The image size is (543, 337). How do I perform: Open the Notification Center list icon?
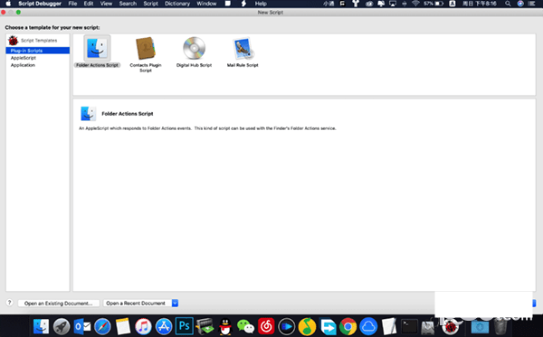pos(532,4)
